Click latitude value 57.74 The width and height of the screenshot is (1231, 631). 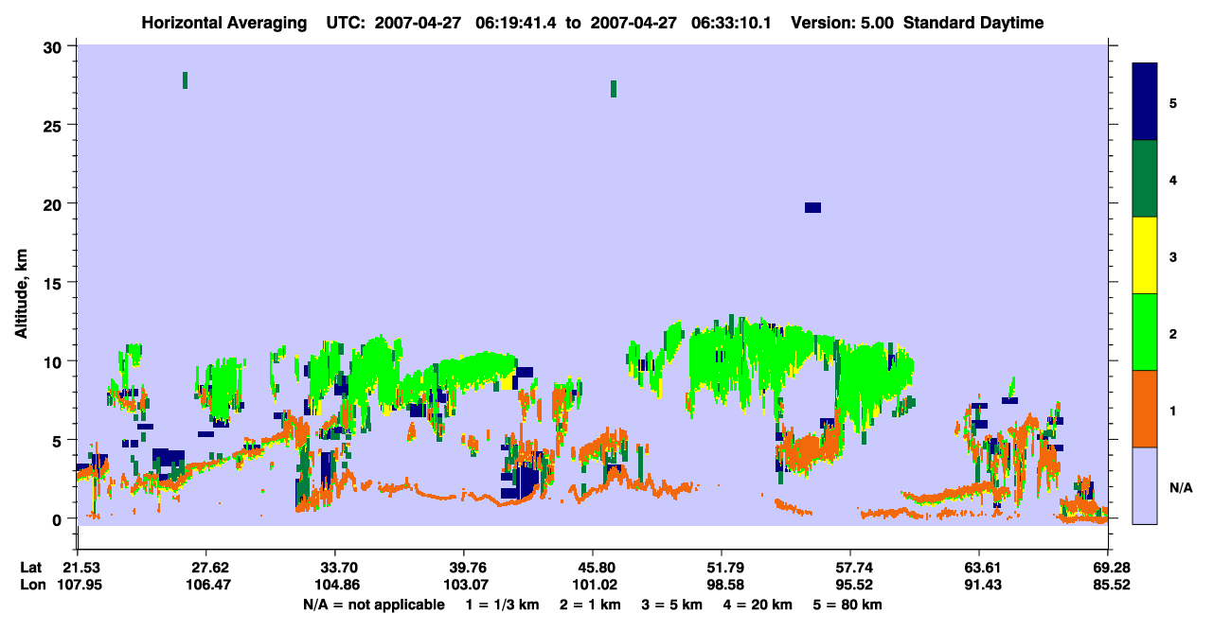tap(850, 568)
